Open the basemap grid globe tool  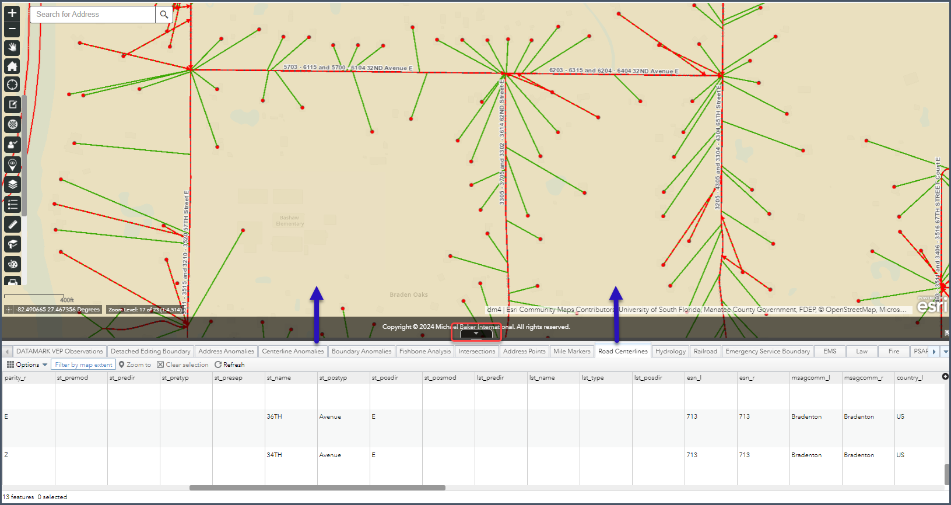(x=12, y=124)
